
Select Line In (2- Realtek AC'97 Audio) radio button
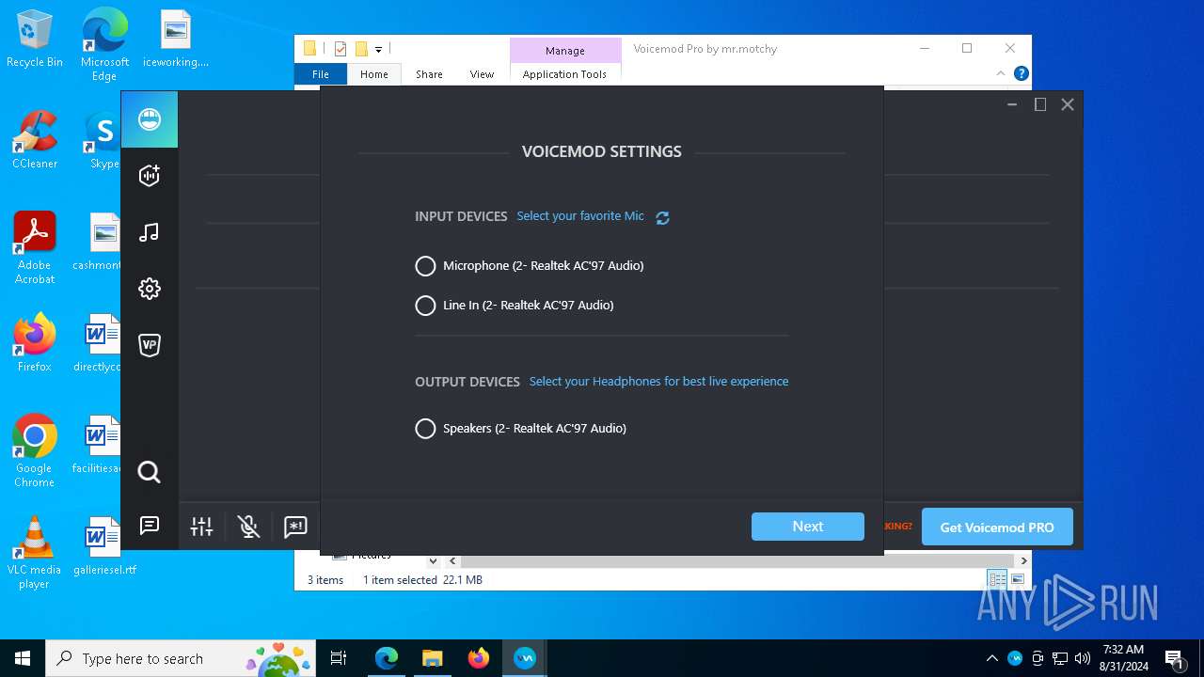coord(425,306)
